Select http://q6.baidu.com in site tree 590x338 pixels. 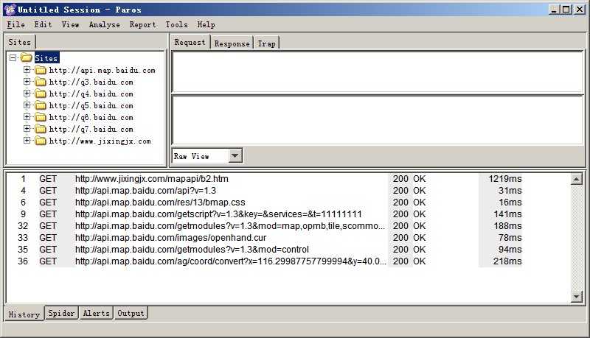pyautogui.click(x=91, y=117)
